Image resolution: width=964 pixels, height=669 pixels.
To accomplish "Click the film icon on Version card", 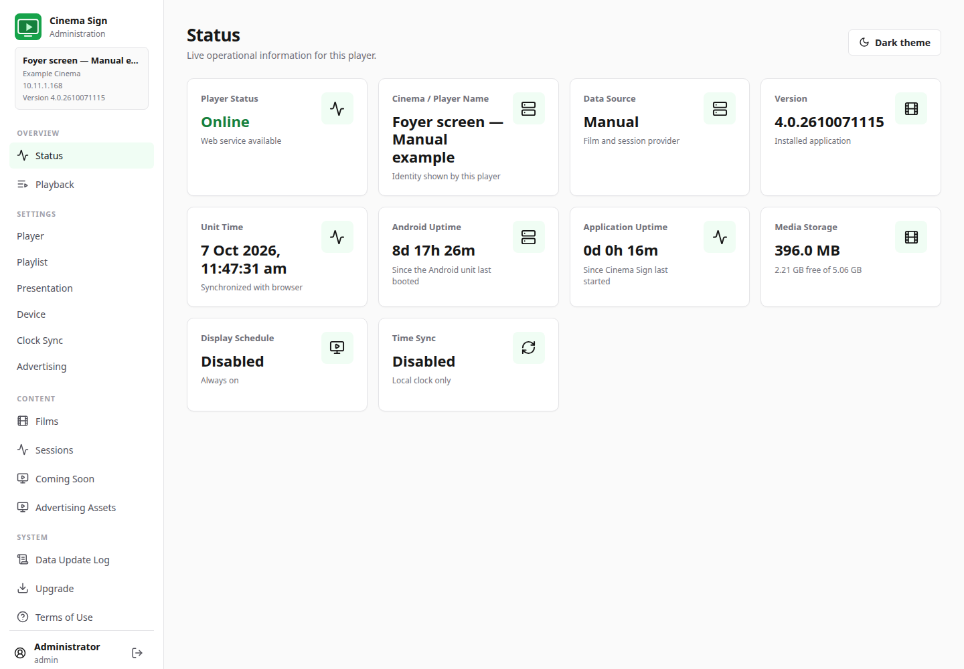I will [911, 108].
